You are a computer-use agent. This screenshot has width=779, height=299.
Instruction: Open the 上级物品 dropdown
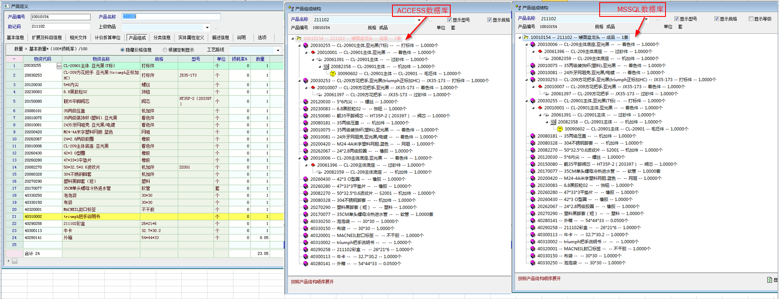[207, 27]
